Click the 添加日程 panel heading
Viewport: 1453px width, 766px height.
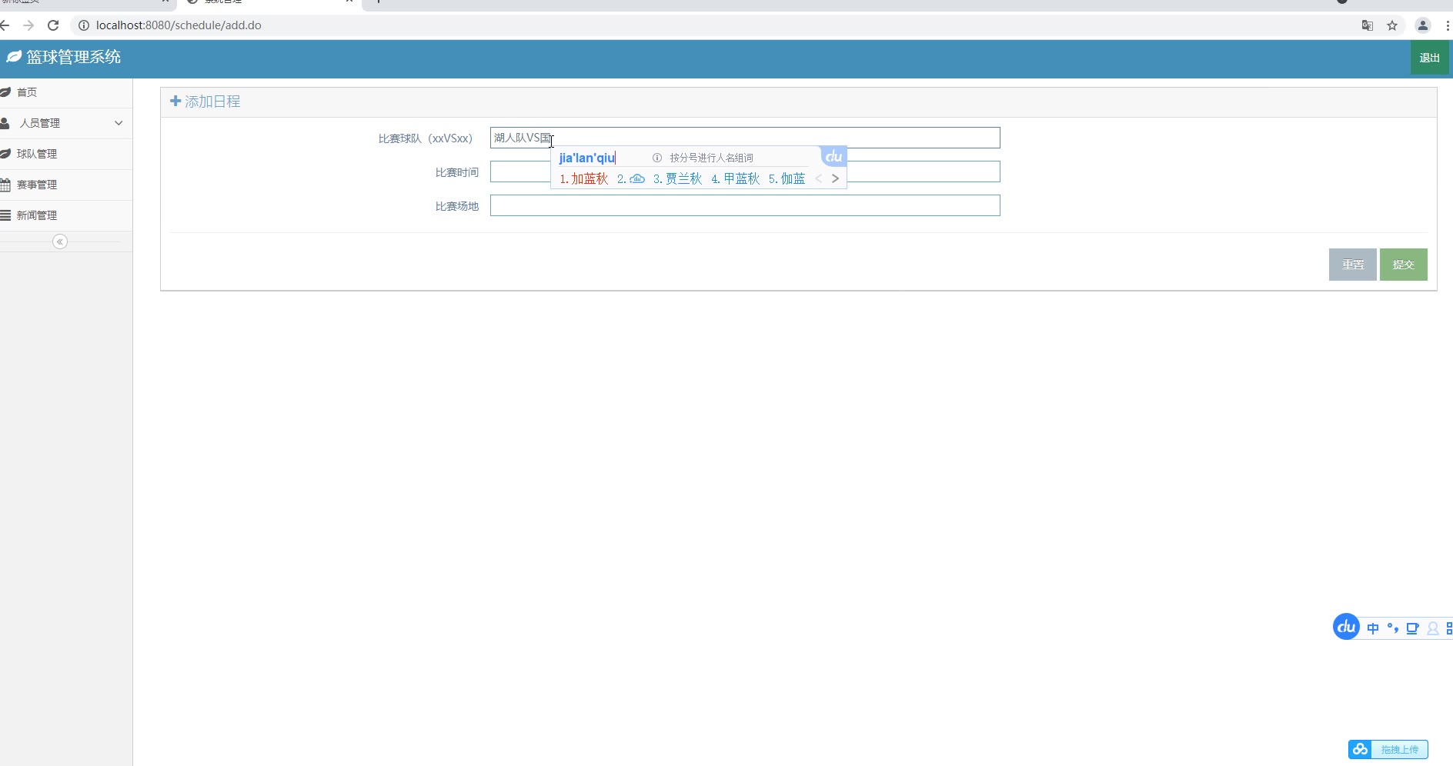point(212,102)
